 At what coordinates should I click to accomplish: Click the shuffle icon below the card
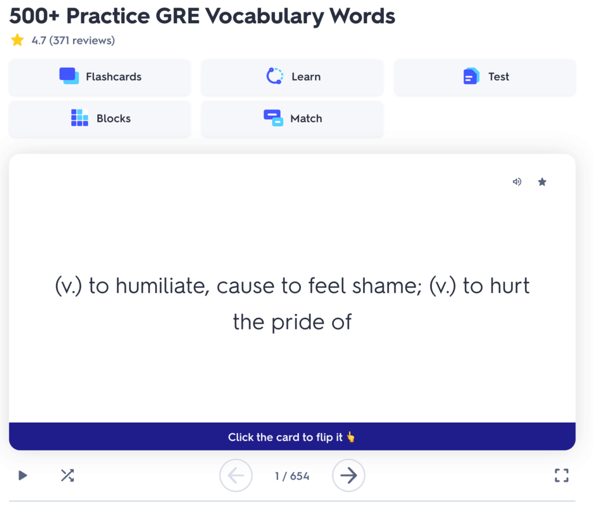coord(67,475)
